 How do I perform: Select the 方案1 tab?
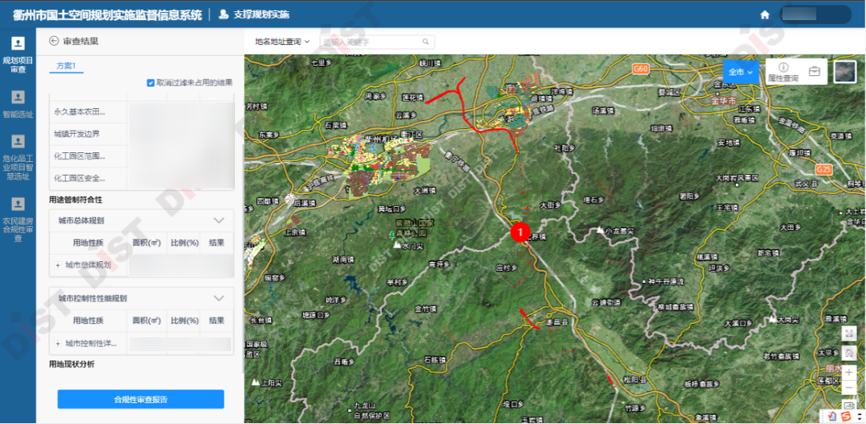click(66, 66)
